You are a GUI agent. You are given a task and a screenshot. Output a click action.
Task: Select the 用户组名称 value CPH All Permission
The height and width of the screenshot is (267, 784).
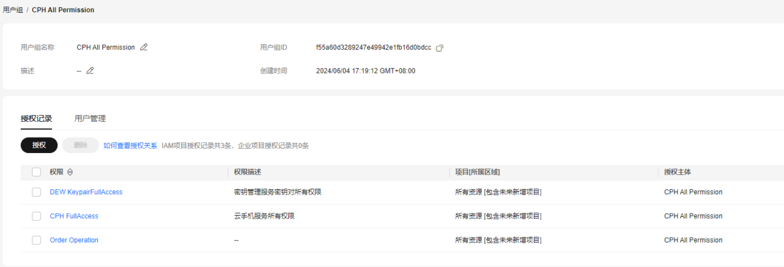tap(106, 47)
